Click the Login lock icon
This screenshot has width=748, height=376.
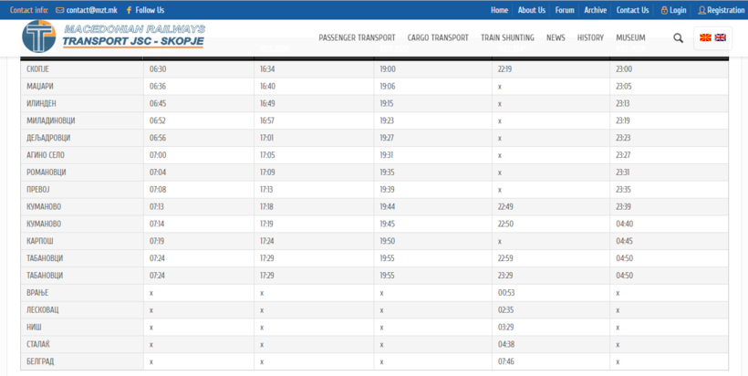[x=664, y=10]
